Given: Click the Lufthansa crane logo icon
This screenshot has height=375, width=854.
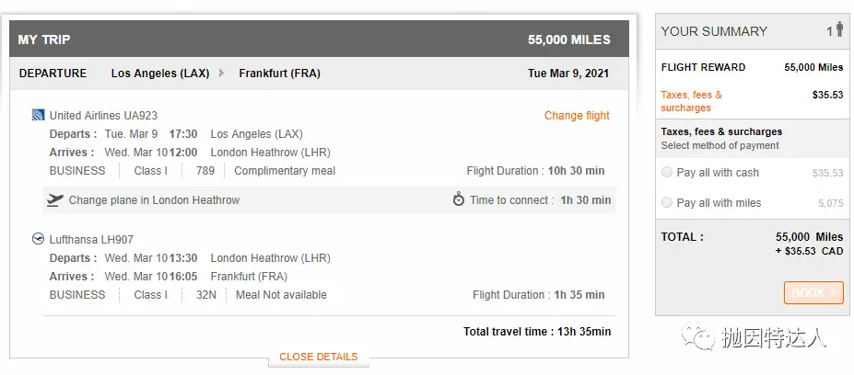Looking at the screenshot, I should pos(38,239).
